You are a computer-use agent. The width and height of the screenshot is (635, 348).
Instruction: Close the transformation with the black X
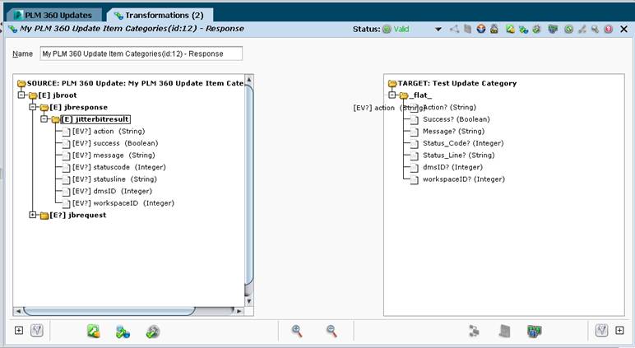click(x=624, y=29)
